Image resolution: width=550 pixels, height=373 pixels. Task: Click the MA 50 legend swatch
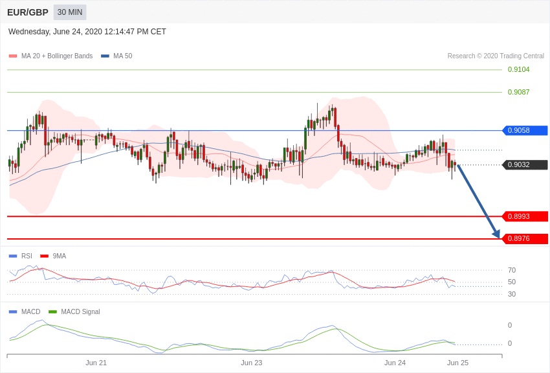tap(105, 56)
